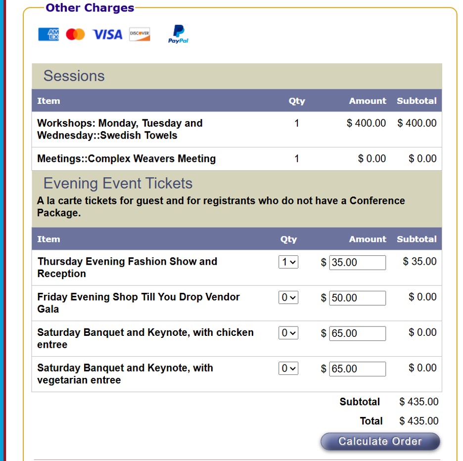
Task: Focus the Friday Vendor Gala amount field
Action: coord(357,298)
